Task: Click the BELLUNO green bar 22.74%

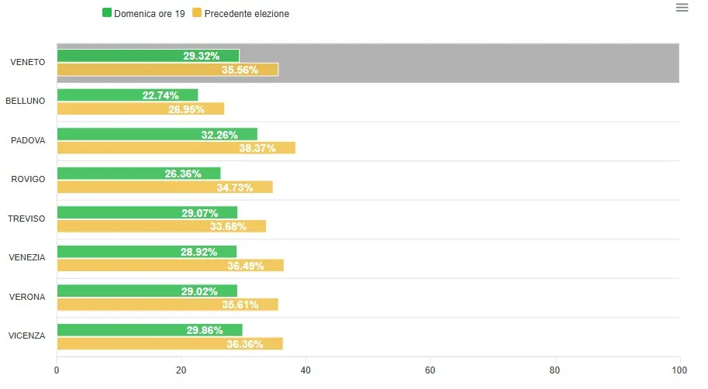Action: (x=127, y=95)
